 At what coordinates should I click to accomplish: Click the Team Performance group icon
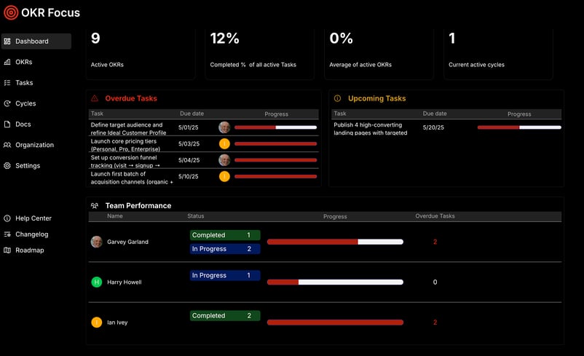click(95, 205)
